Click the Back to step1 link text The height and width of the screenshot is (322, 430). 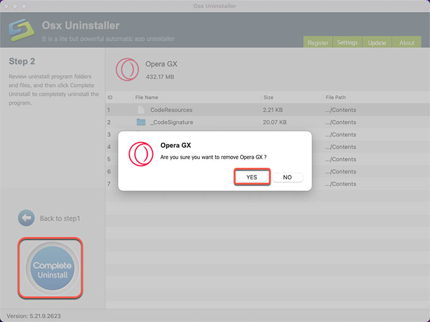point(60,218)
